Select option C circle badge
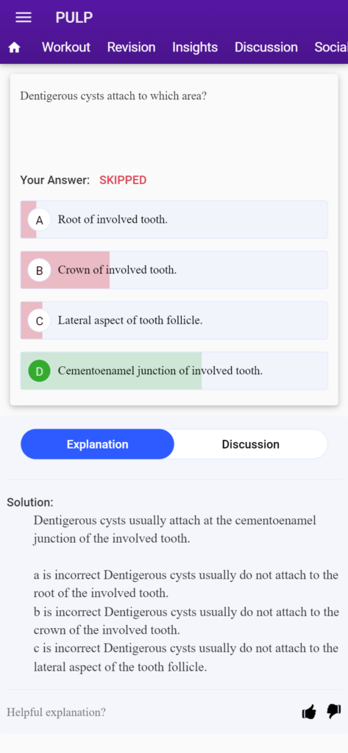Screen dimensions: 348x753 click(x=40, y=321)
